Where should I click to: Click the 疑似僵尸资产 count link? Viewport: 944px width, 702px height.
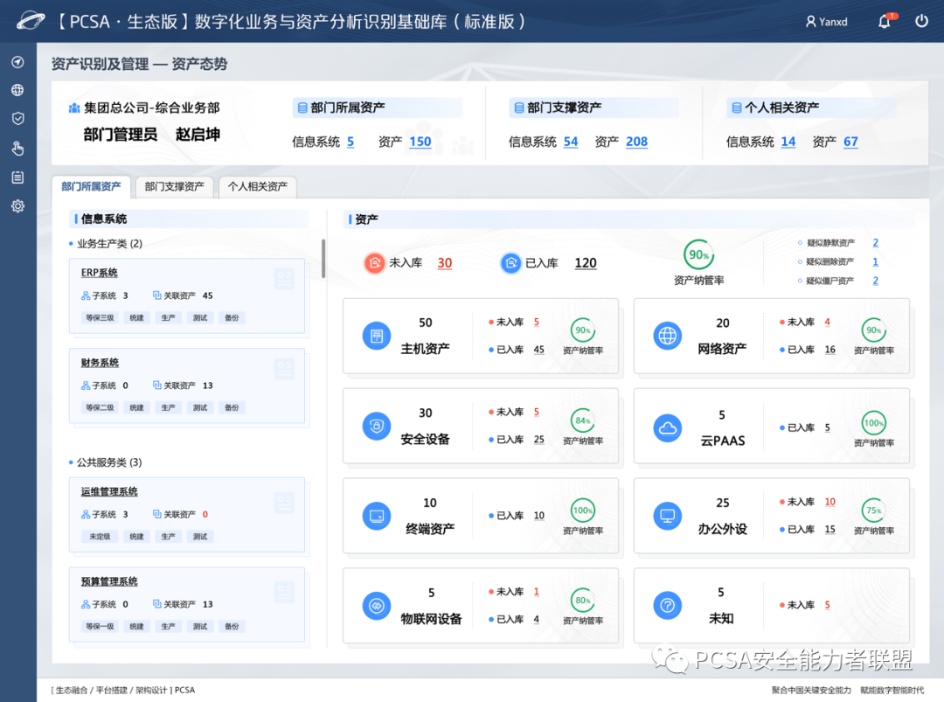click(876, 280)
